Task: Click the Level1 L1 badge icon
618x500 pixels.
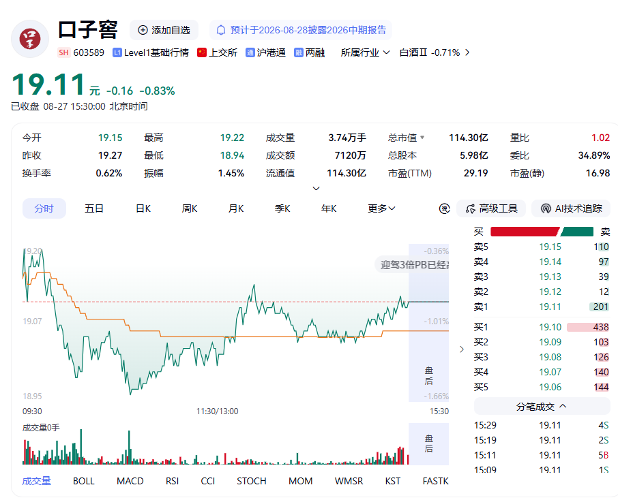Action: (117, 52)
